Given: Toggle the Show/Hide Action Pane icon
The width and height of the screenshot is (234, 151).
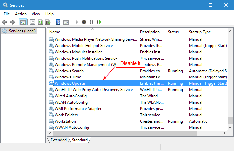Looking at the screenshot, I should point(66,22).
